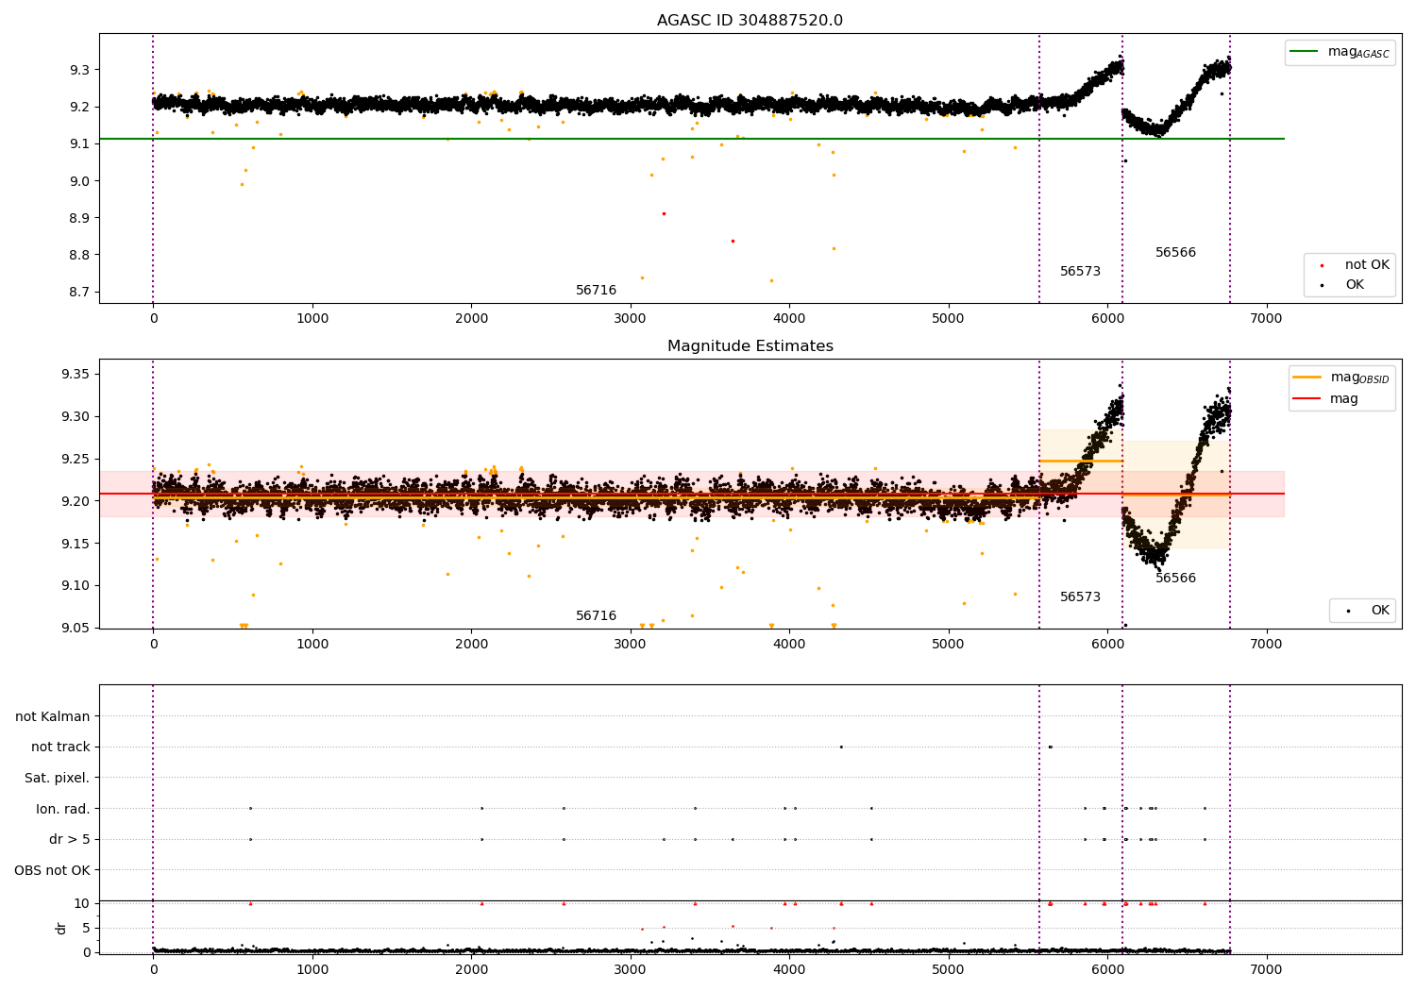Viewport: 1416px width, 991px height.
Task: Click the 10 y-tick in bottom plot
Action: pos(82,903)
